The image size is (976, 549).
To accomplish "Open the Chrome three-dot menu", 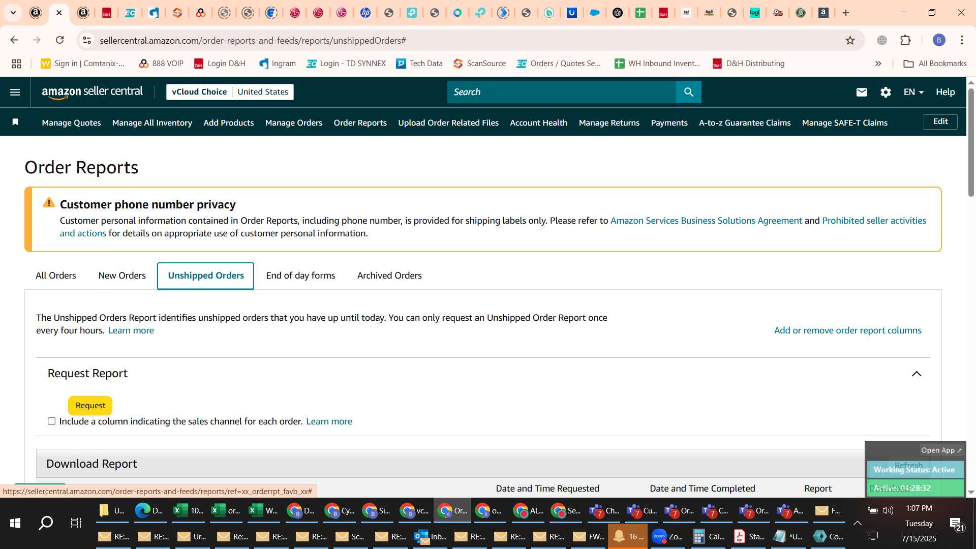I will [x=962, y=40].
